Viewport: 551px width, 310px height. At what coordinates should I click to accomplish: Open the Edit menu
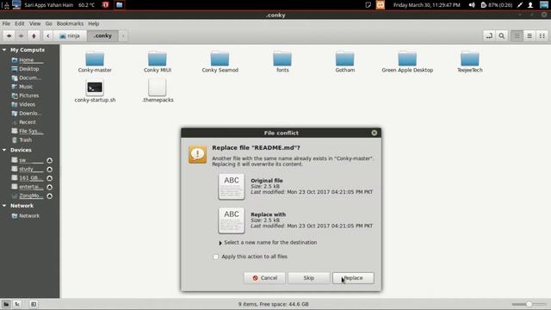click(x=20, y=23)
